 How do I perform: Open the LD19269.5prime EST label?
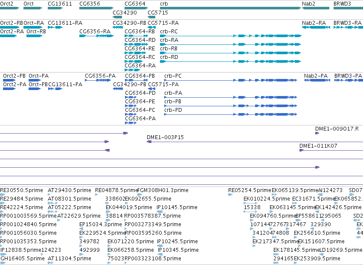(x=341, y=250)
